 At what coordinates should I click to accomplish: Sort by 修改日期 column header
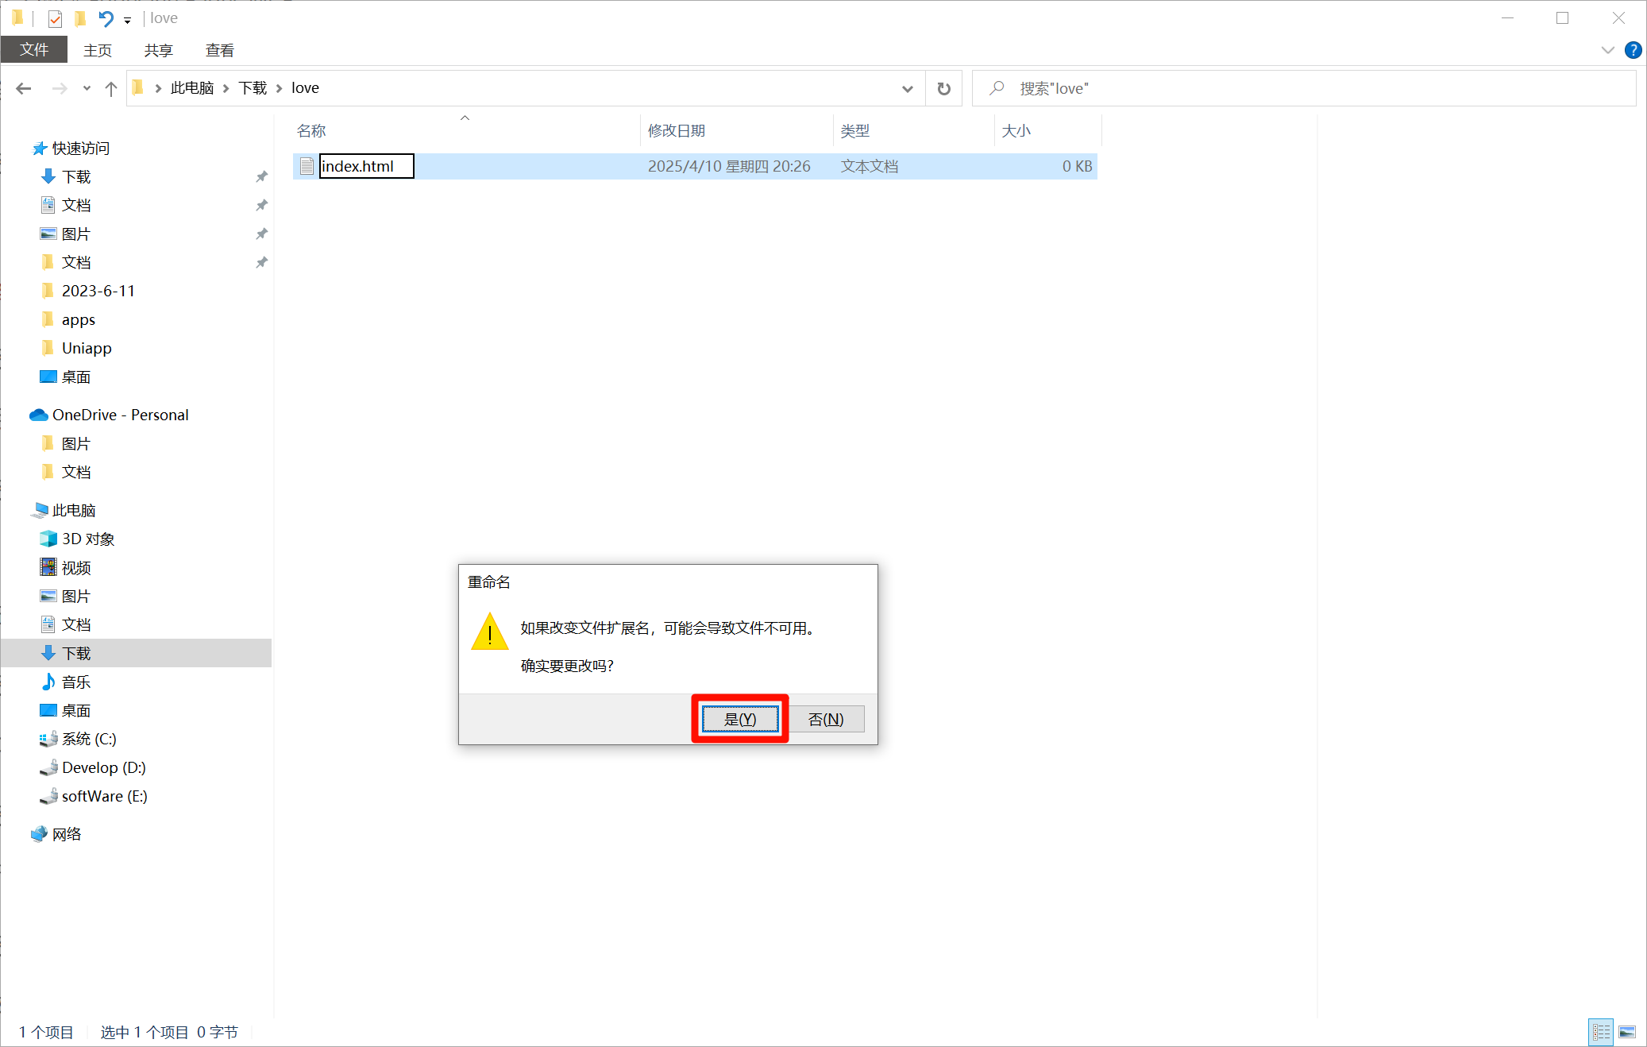(676, 130)
